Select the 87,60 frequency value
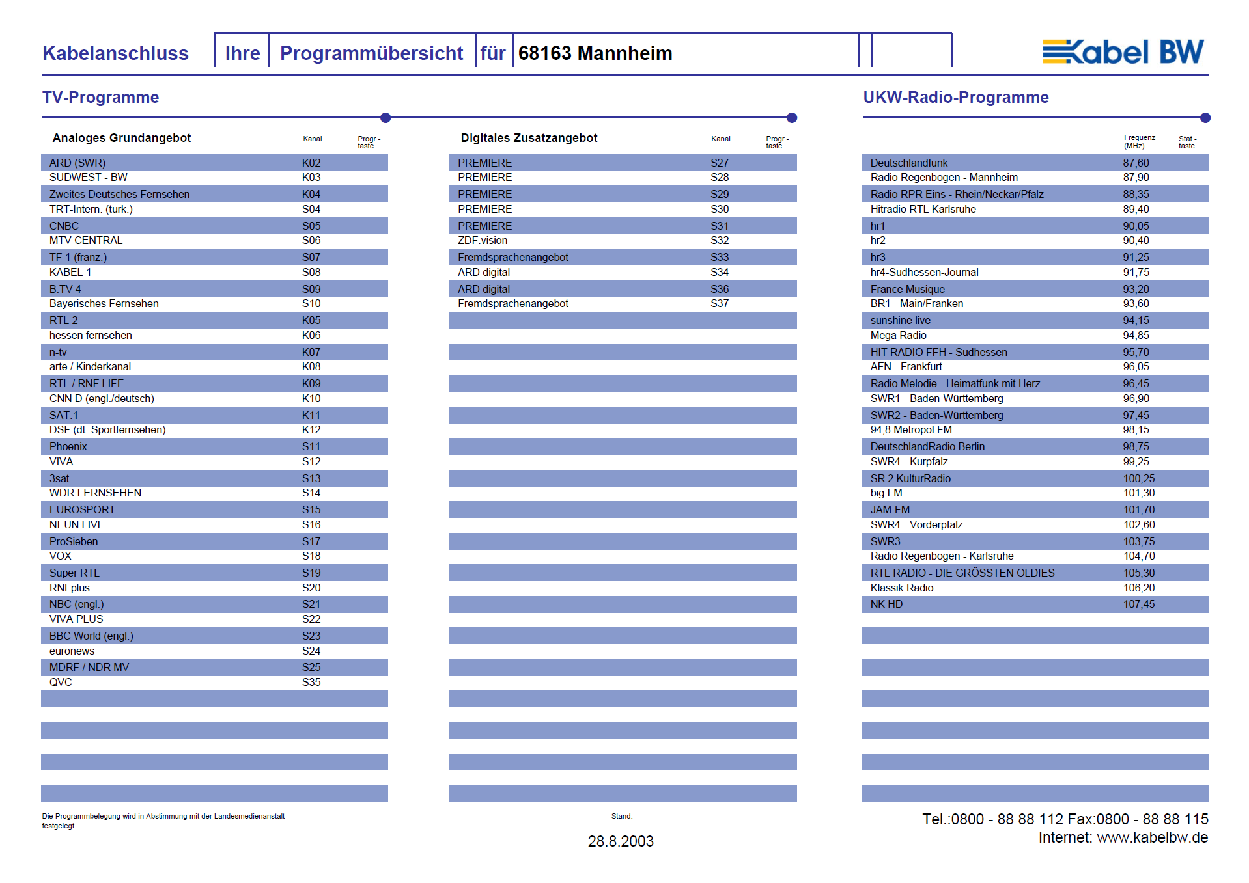1249x883 pixels. click(x=1136, y=163)
